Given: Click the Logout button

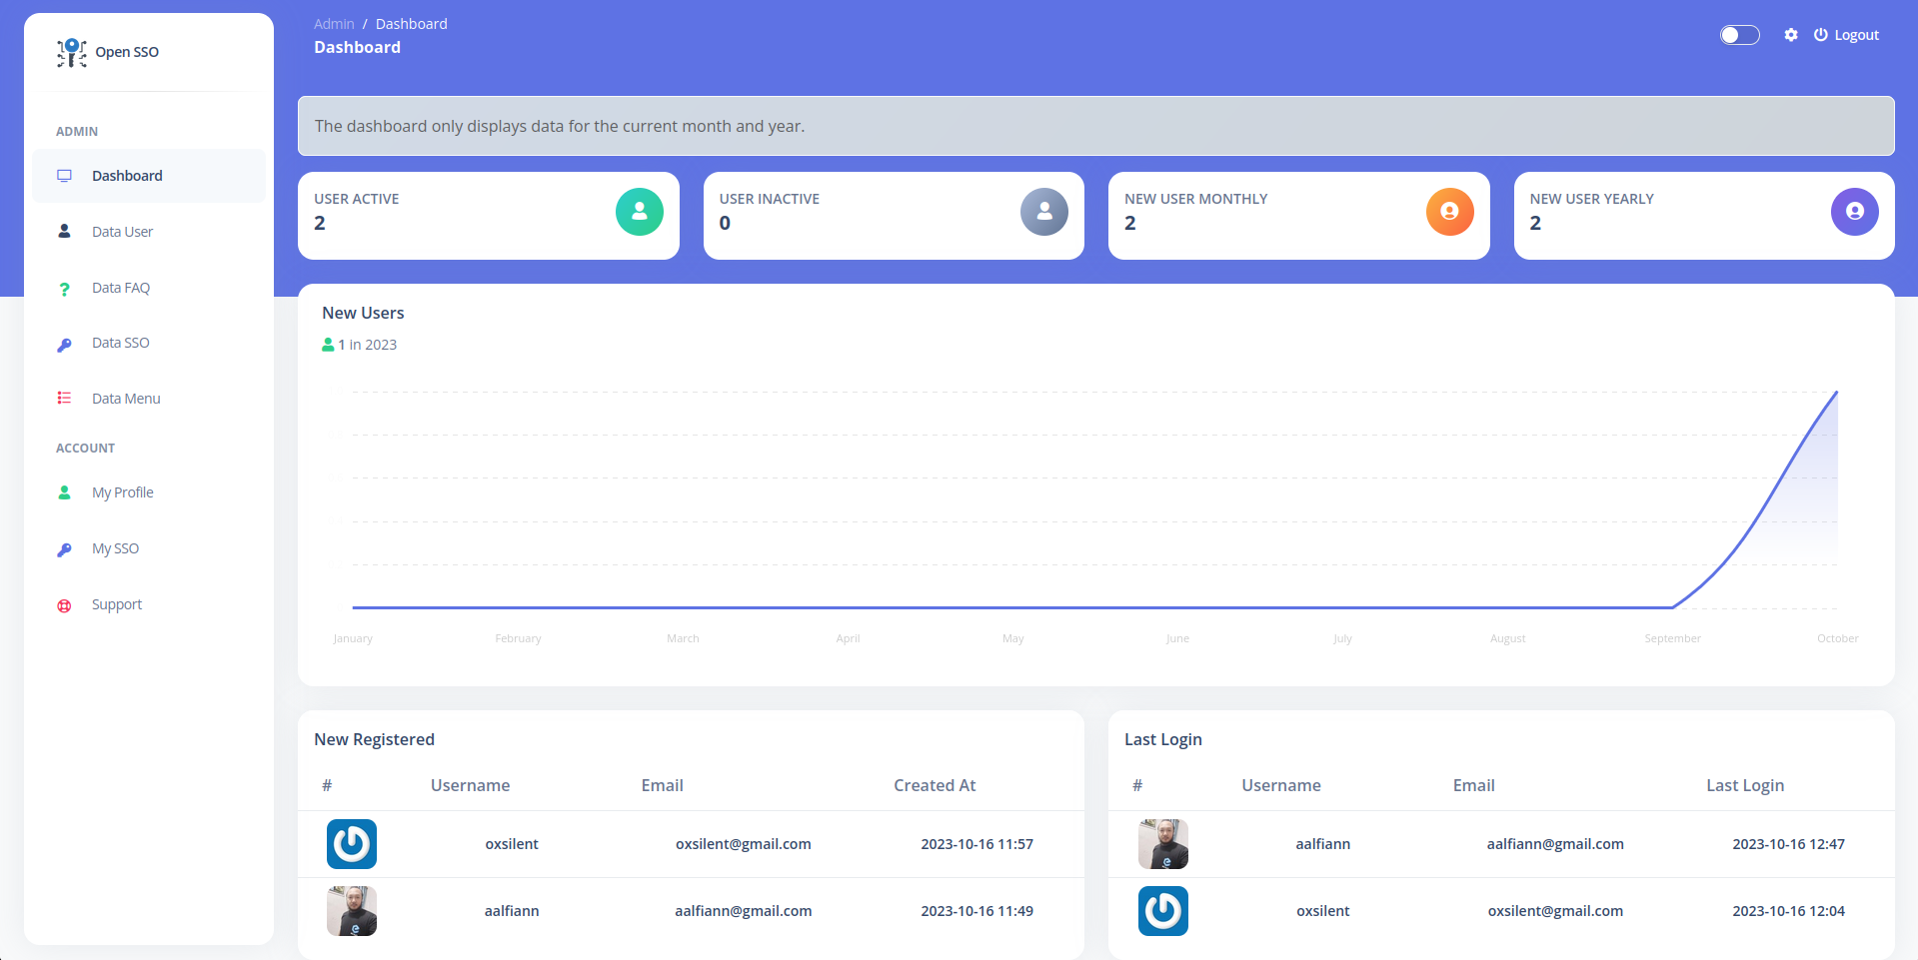Looking at the screenshot, I should 1846,34.
